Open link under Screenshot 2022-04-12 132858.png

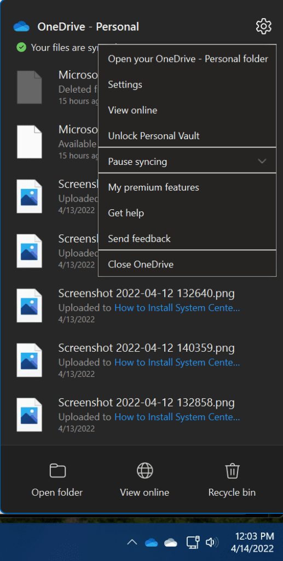[177, 417]
